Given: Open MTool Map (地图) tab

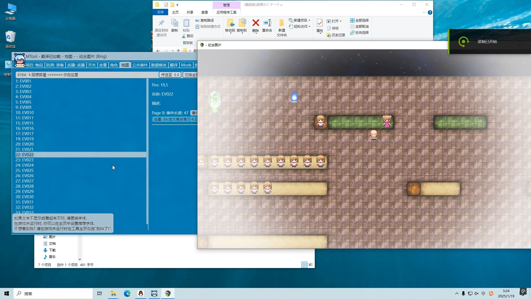Looking at the screenshot, I should (125, 65).
